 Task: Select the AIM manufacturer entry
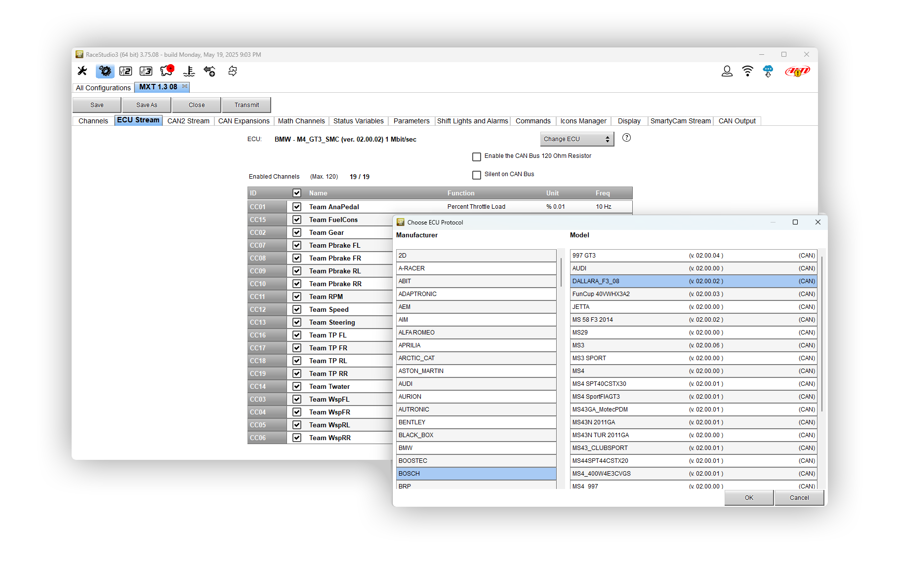point(476,320)
